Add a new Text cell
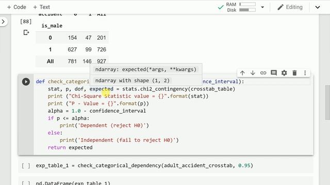 (41, 7)
